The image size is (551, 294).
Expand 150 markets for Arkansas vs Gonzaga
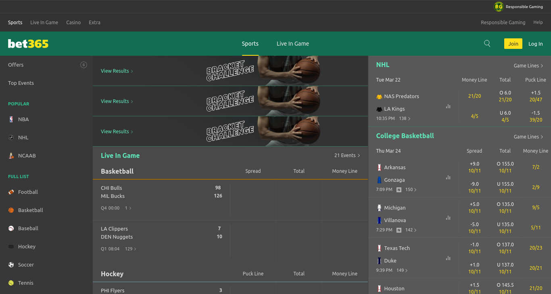click(x=411, y=189)
